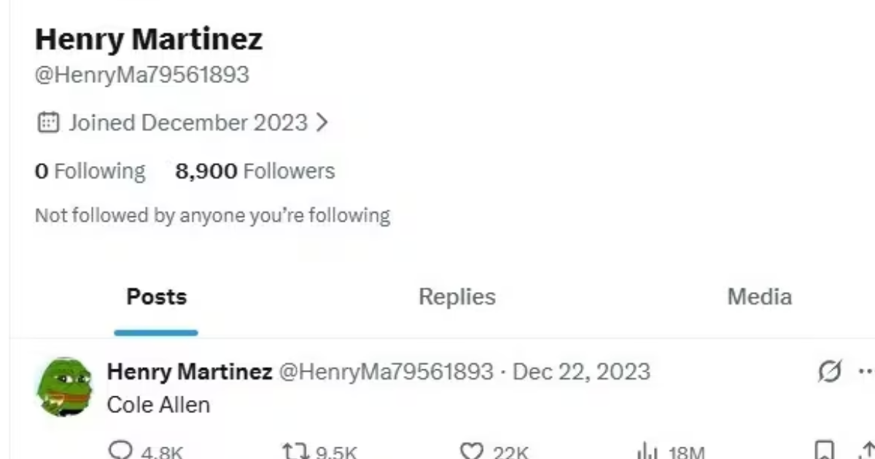Open the post's more options ellipsis
Screen dimensions: 875x459
pos(866,371)
